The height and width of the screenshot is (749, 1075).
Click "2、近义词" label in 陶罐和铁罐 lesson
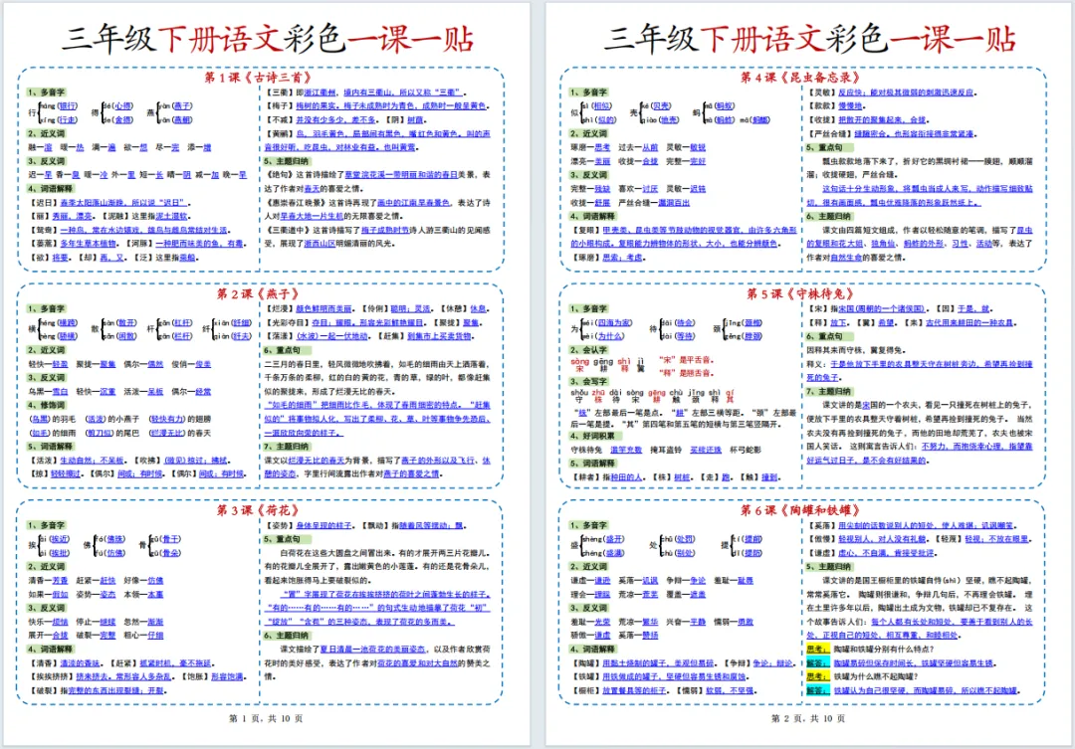(x=588, y=566)
